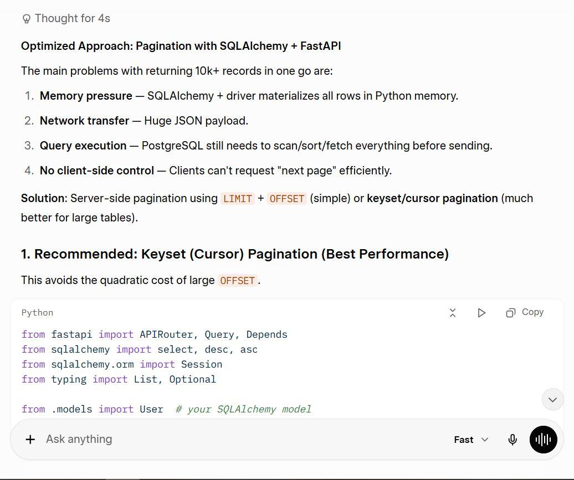Viewport: 574px width, 480px height.
Task: Open the Fast model dropdown
Action: 471,440
